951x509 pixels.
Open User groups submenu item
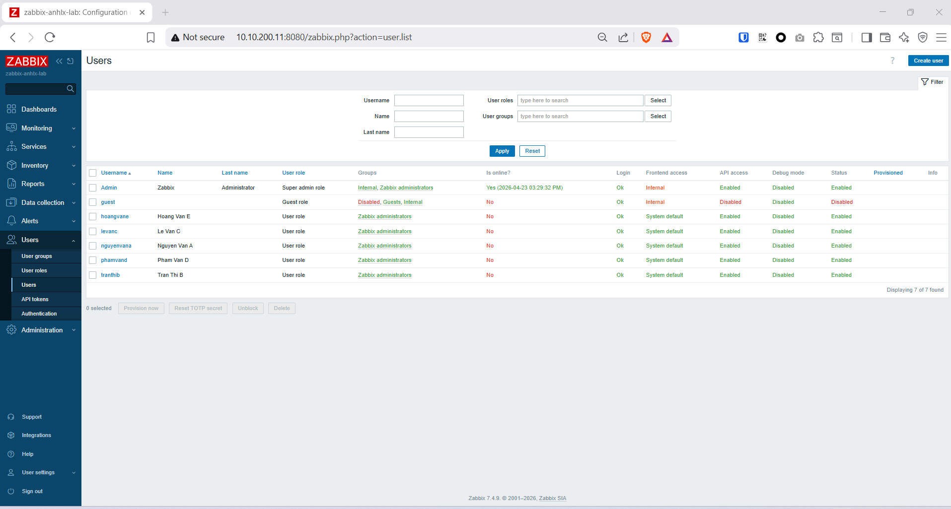click(37, 256)
